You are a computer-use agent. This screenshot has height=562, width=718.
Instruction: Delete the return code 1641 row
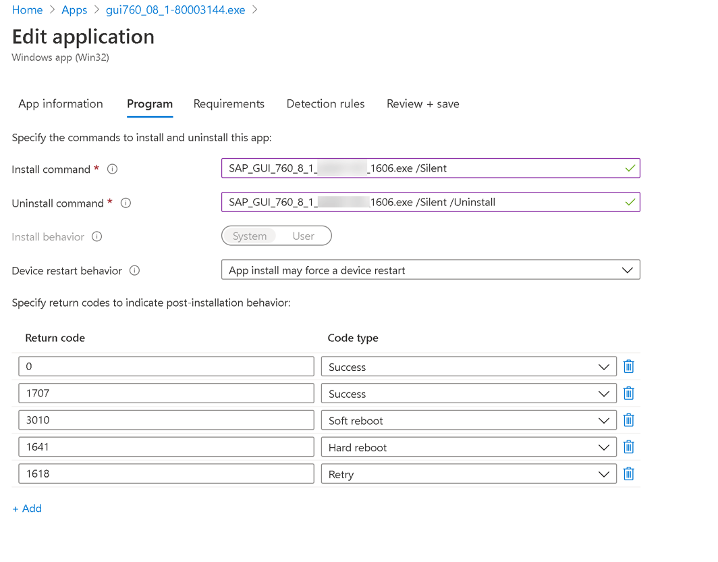(628, 446)
